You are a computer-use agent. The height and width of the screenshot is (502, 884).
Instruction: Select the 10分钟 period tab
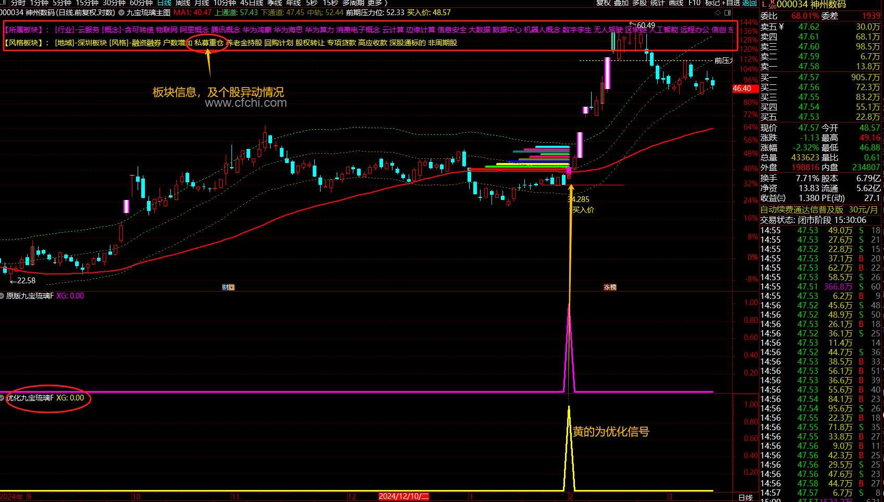pyautogui.click(x=225, y=3)
